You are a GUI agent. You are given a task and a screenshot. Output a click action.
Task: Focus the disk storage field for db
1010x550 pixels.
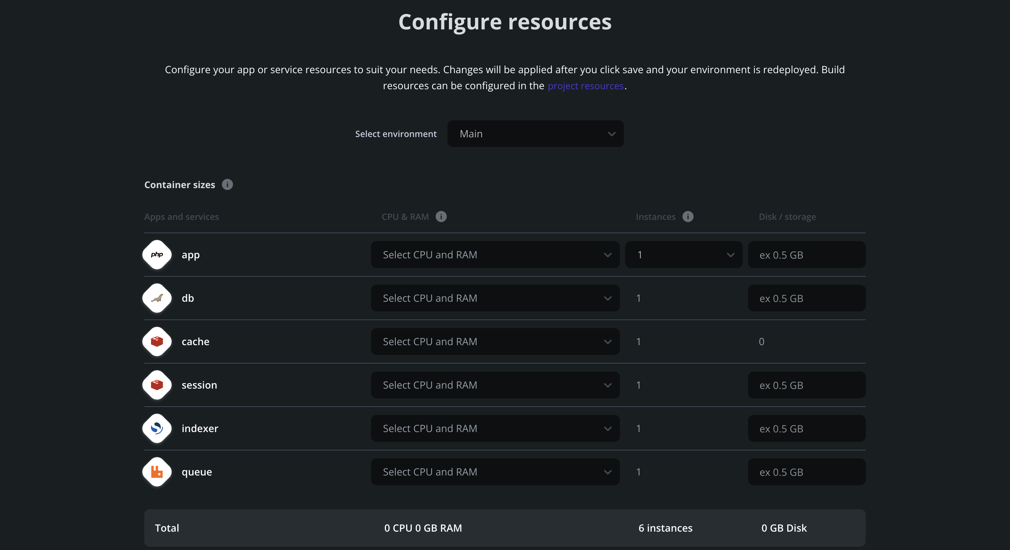[807, 298]
